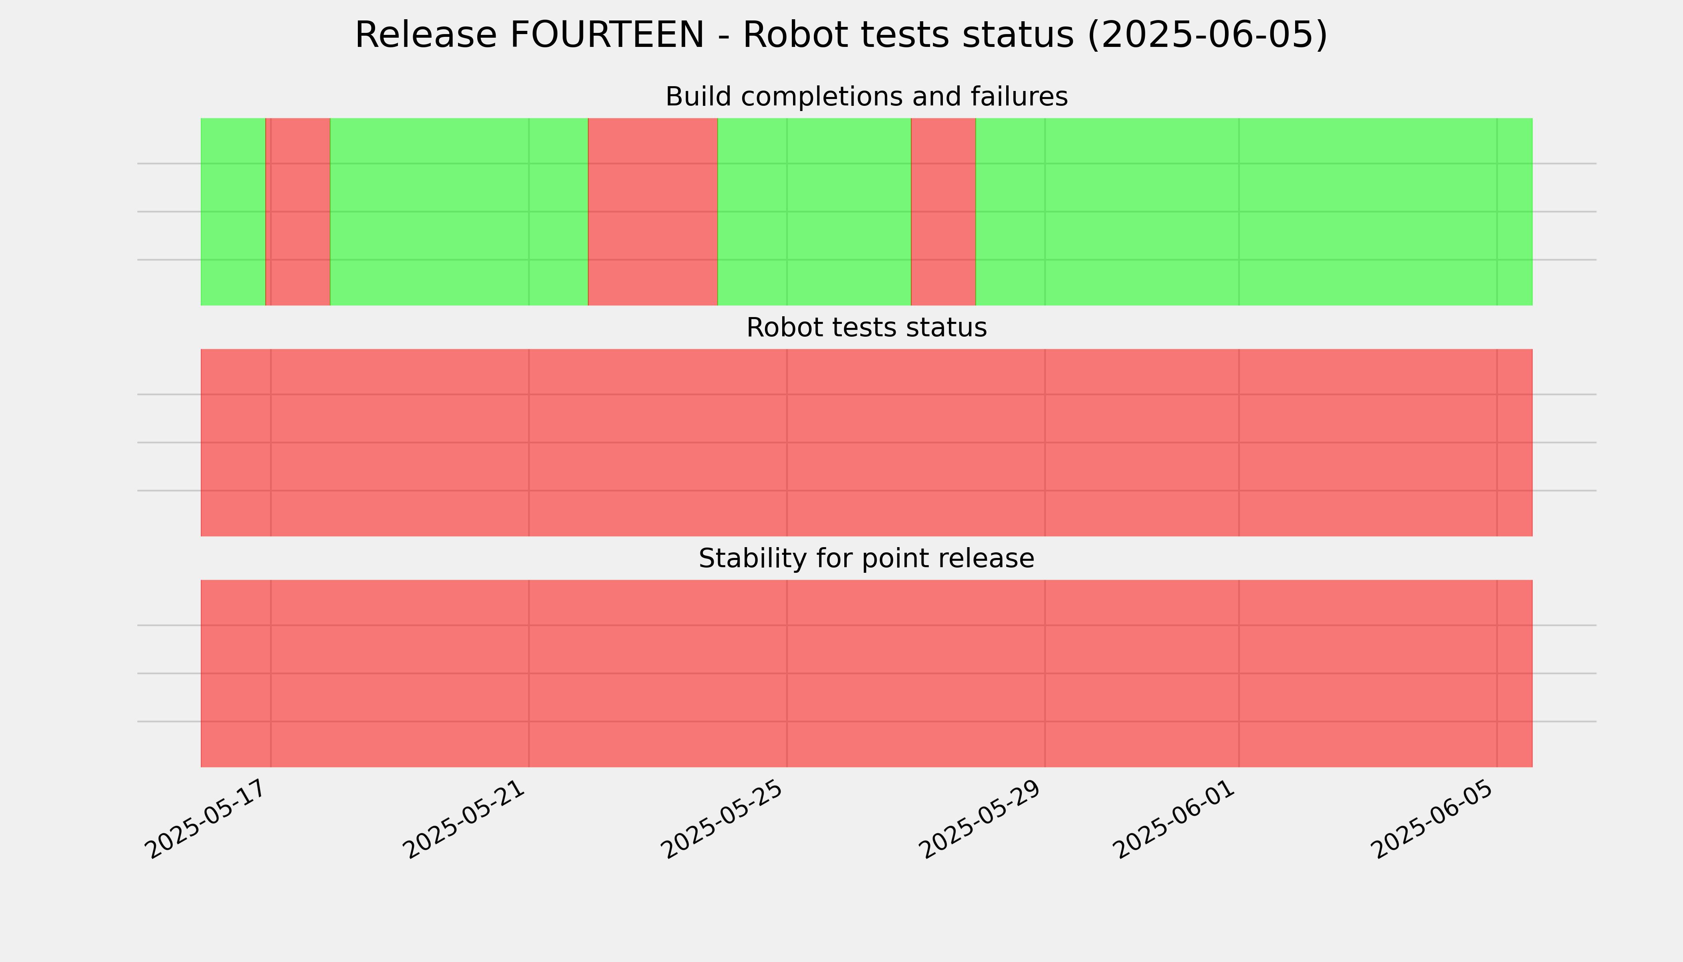The height and width of the screenshot is (962, 1683).
Task: Click the red build failure block between 05-25 and 05-29
Action: tap(943, 211)
